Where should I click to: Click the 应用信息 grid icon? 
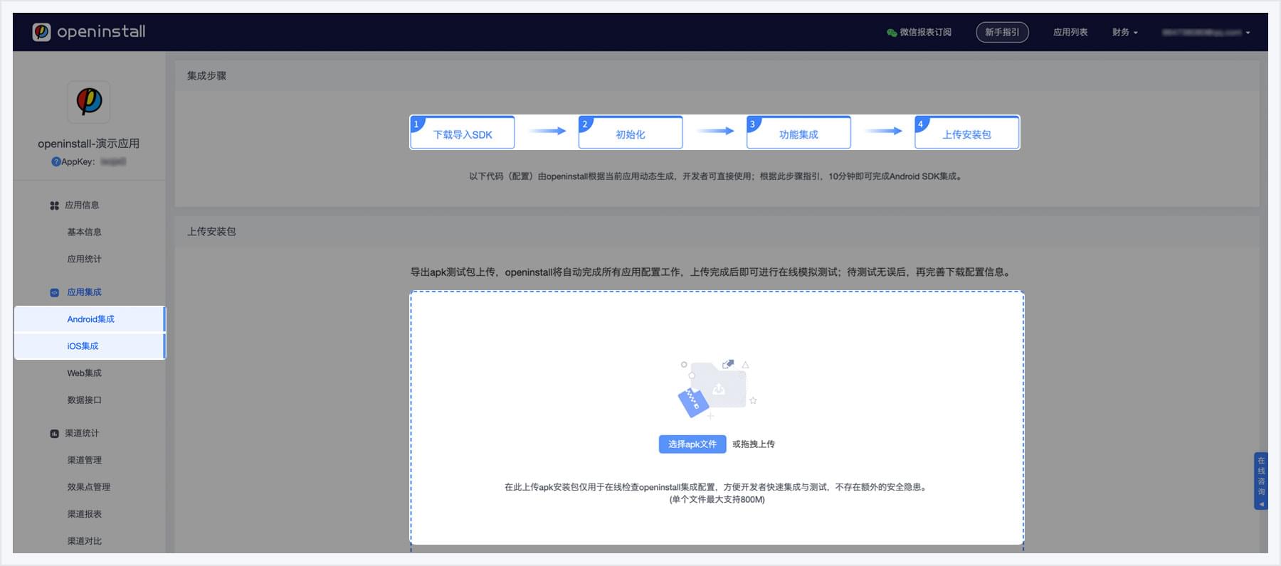point(54,205)
